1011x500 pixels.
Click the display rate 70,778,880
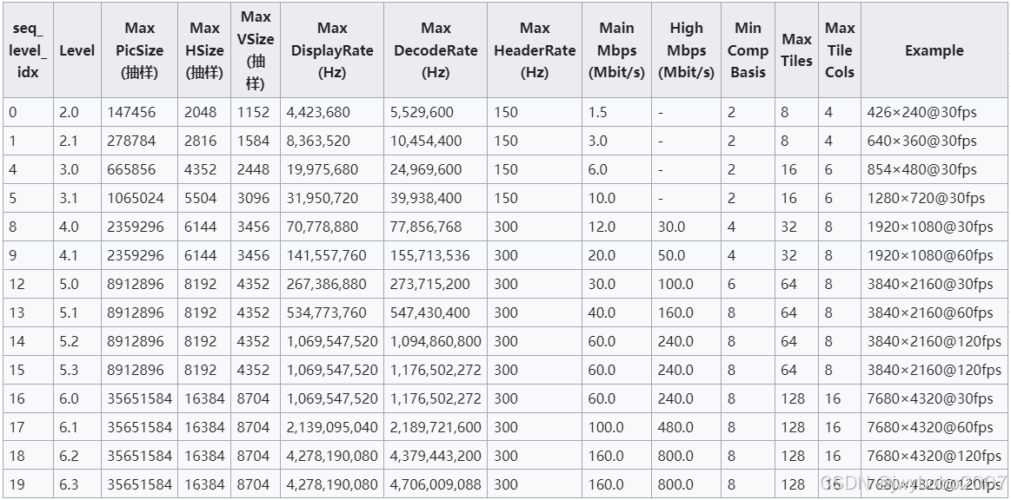tap(323, 227)
